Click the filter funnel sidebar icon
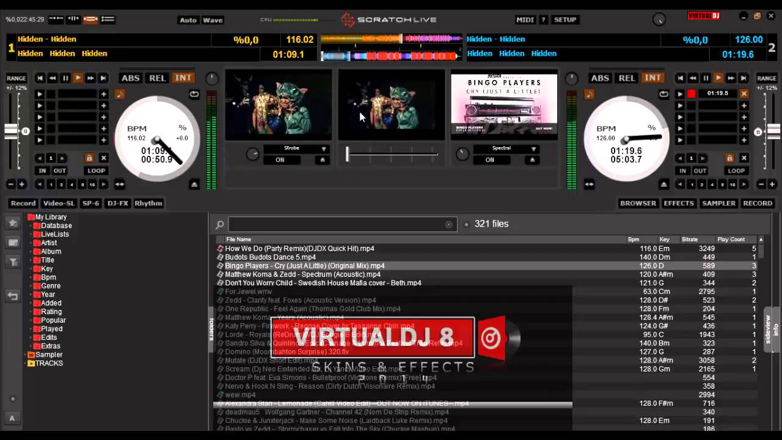 12,262
